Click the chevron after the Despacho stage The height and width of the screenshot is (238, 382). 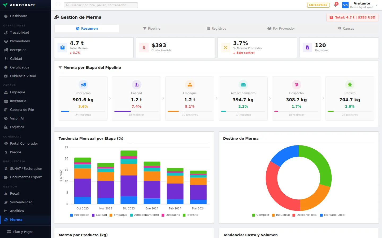(x=323, y=98)
